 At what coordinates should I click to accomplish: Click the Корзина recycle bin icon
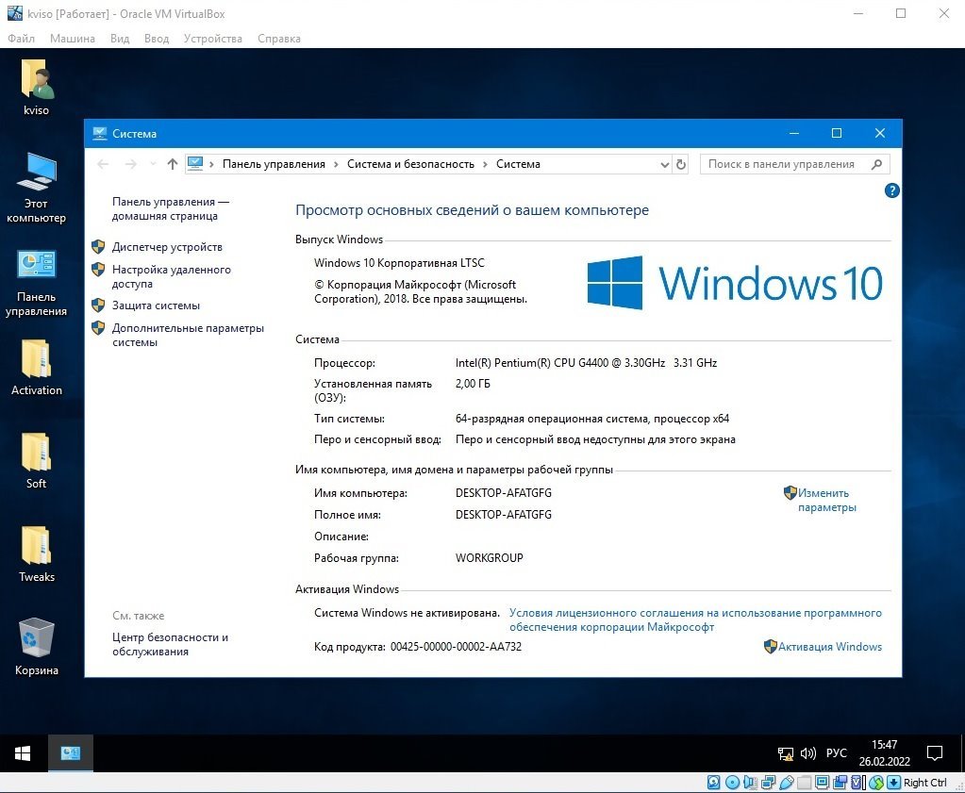[x=36, y=647]
